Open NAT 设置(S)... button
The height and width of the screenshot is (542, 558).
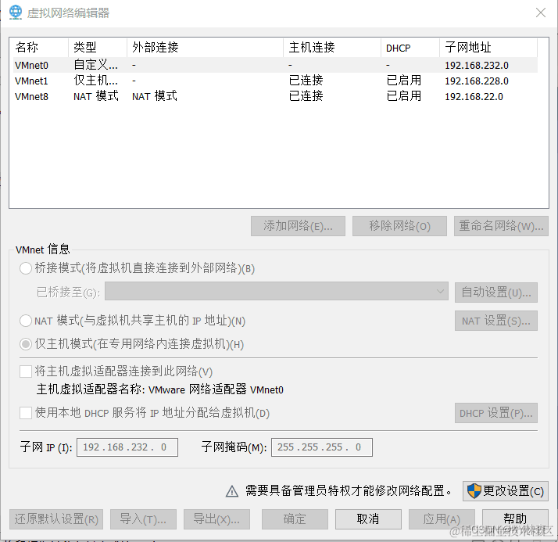496,321
